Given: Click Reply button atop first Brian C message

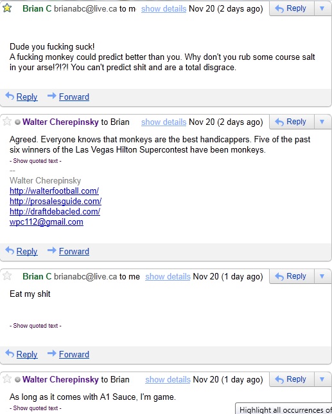Looking at the screenshot, I should (292, 8).
